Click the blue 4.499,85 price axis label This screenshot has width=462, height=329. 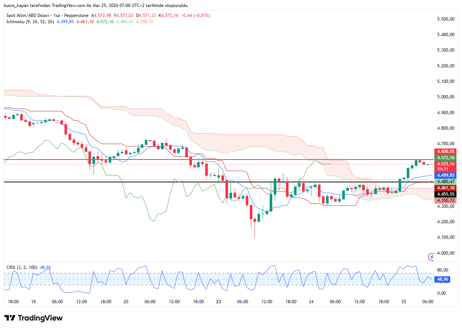445,175
